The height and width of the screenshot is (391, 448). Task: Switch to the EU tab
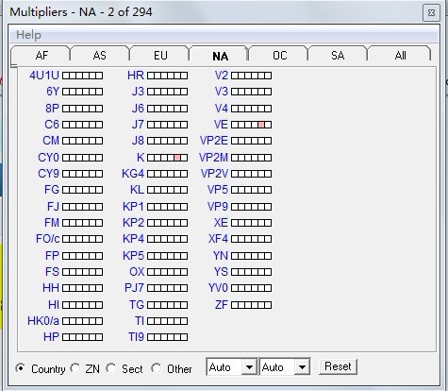(160, 56)
